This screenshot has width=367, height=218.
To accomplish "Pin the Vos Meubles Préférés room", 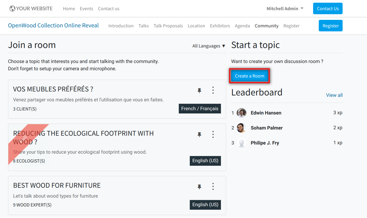I will (199, 91).
